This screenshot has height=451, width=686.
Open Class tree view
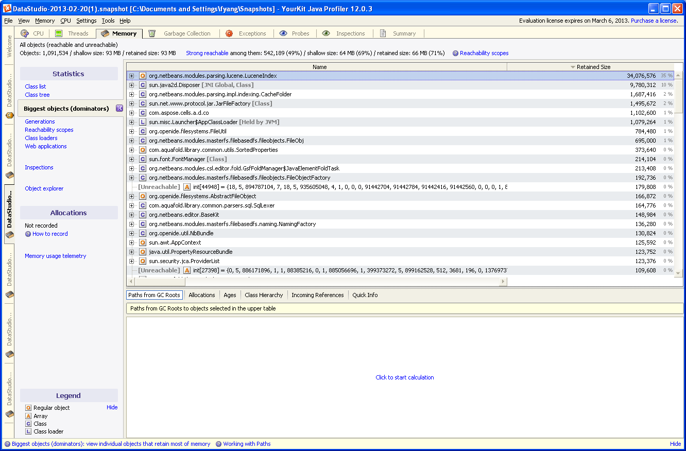(x=37, y=95)
